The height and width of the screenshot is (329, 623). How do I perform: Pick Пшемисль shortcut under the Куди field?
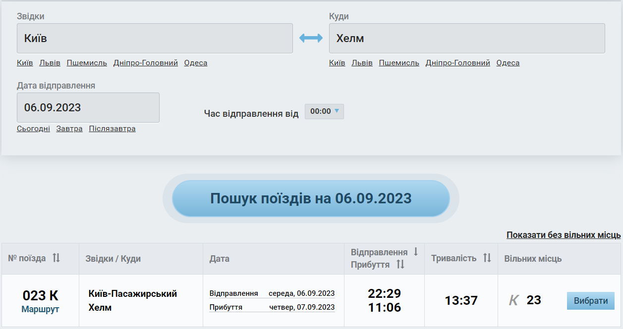click(x=399, y=63)
